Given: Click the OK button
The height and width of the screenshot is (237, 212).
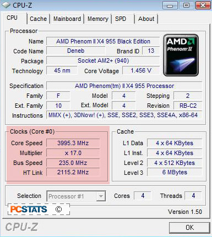Looking at the screenshot, I should pyautogui.click(x=189, y=228).
